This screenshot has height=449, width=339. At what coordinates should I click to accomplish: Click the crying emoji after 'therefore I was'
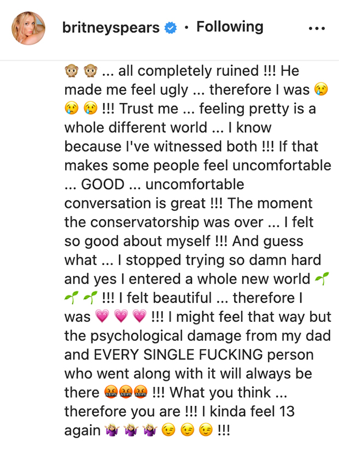point(322,90)
